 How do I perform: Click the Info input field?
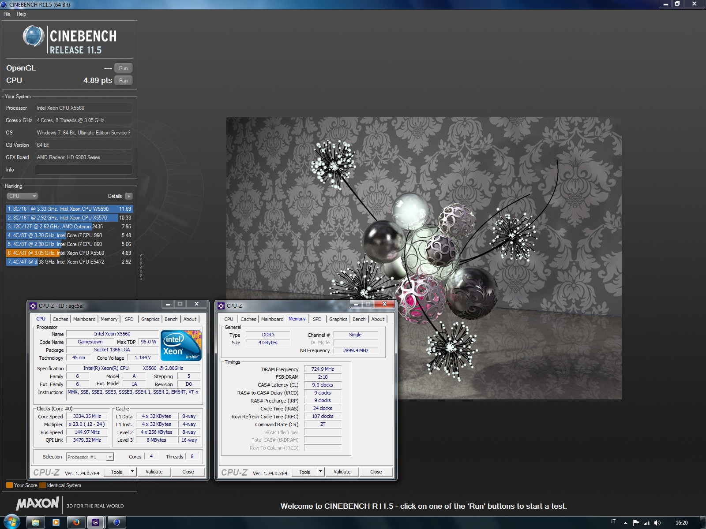83,170
